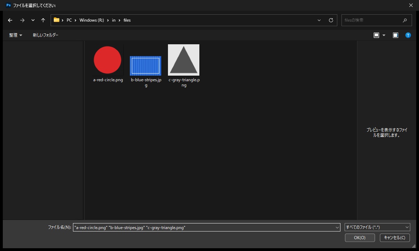Viewport: 419px width, 251px height.
Task: Click the 'files' breadcrumb segment
Action: coord(127,20)
